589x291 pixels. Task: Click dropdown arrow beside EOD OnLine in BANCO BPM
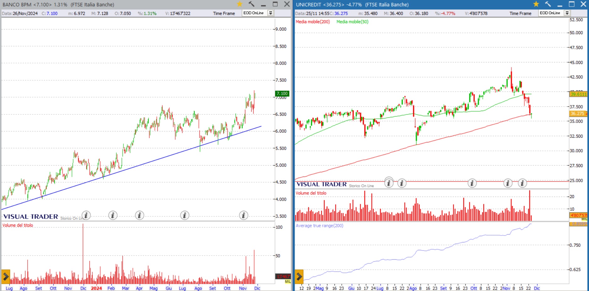[x=270, y=13]
